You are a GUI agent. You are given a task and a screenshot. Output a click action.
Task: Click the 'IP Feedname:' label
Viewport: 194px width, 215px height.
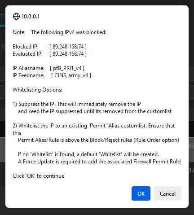(x=28, y=75)
